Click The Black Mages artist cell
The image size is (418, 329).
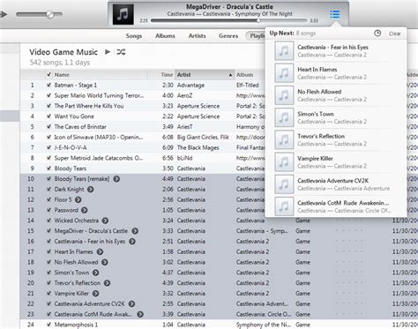tap(198, 147)
